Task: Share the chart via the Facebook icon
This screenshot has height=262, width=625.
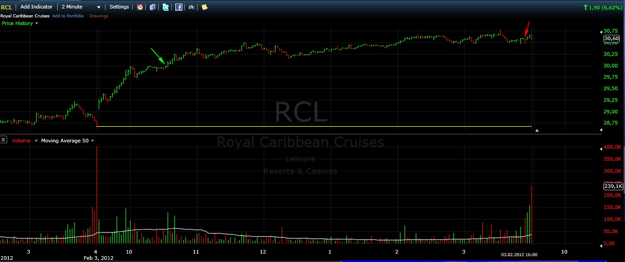Action: (179, 7)
